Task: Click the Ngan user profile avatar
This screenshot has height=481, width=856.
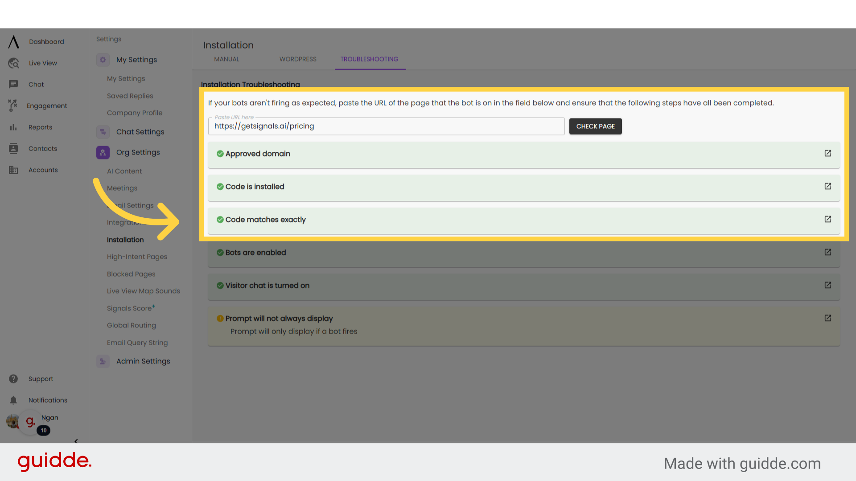Action: tap(12, 421)
